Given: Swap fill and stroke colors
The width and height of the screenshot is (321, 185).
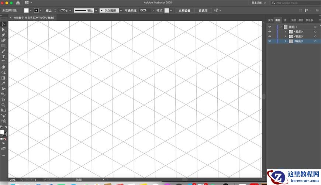Looking at the screenshot, I should [x=6, y=127].
